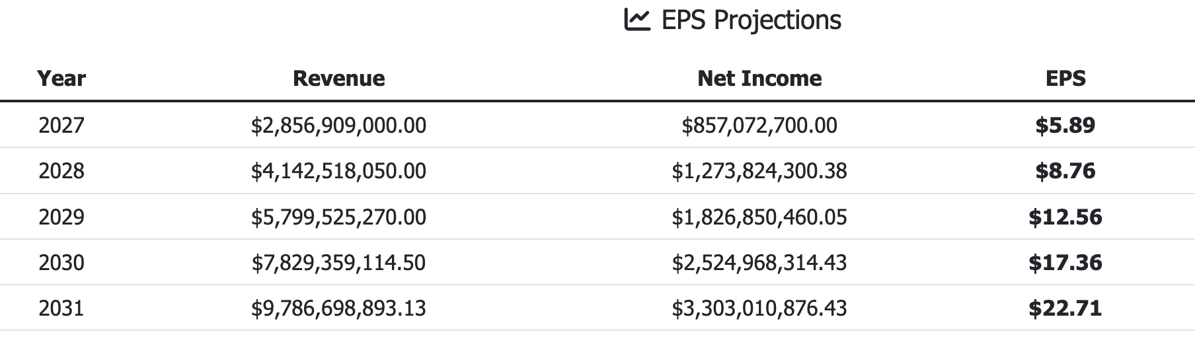
Task: Select the 2031 year cell
Action: click(x=61, y=308)
